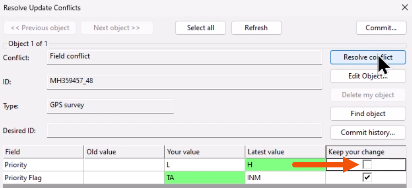412x188 pixels.
Task: Click Delete my object button
Action: (x=368, y=95)
